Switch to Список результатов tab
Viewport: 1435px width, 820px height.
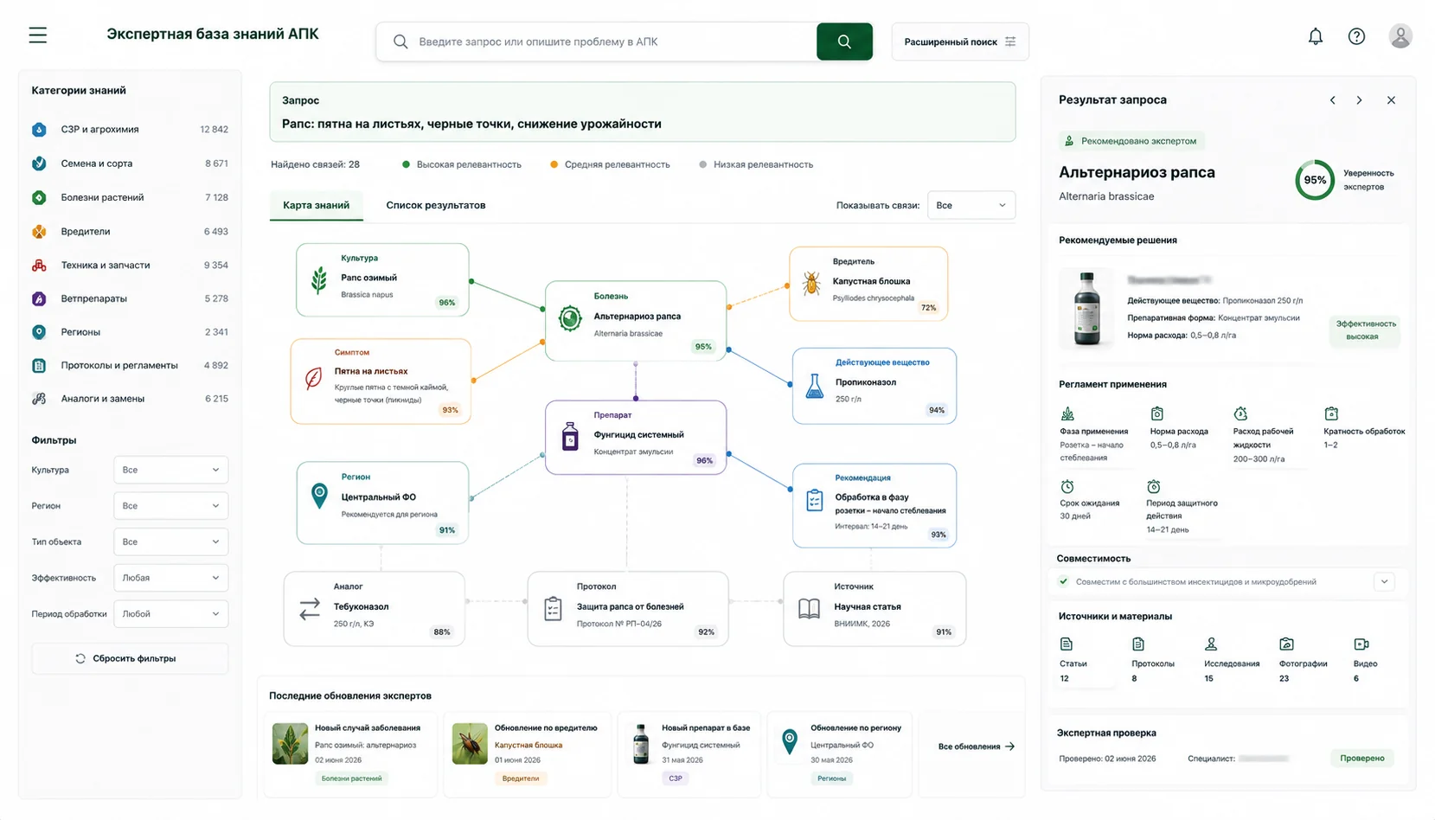435,205
